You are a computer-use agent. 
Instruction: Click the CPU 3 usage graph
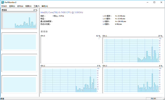point(133,80)
